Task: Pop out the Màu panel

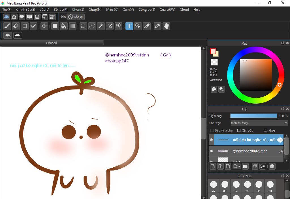Action: [283, 43]
